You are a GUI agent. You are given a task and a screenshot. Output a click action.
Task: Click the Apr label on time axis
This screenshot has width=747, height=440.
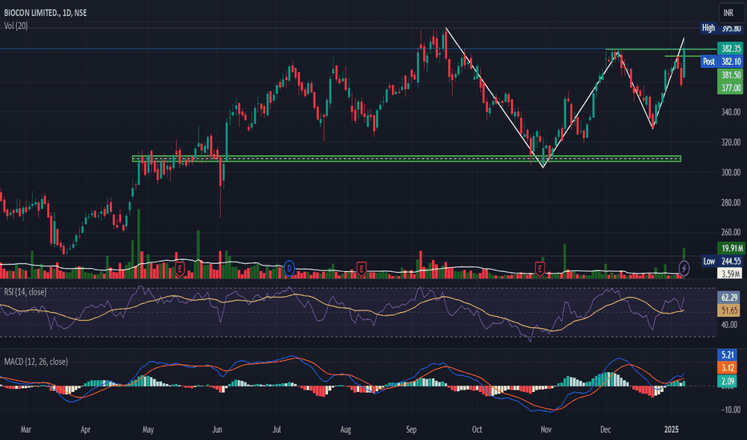click(85, 430)
